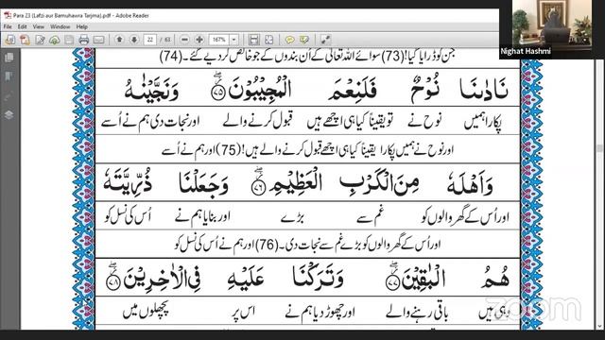Screen dimensions: 605x340
Task: Click the email envelope icon
Action: (x=98, y=40)
